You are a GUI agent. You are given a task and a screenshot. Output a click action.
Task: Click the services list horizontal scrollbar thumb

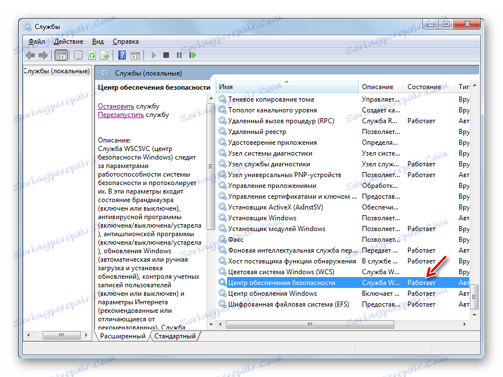click(310, 325)
